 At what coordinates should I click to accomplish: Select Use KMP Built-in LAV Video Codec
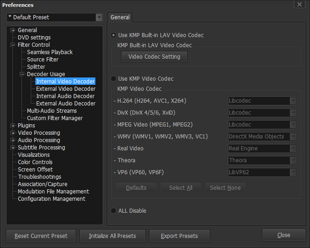click(113, 35)
